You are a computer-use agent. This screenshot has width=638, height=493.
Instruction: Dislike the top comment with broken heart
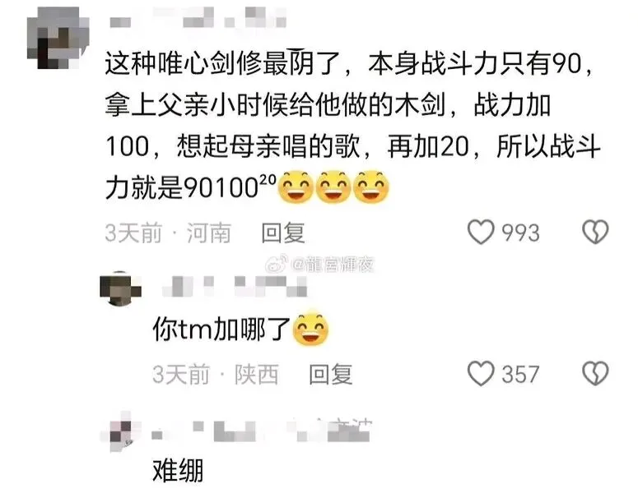point(595,232)
